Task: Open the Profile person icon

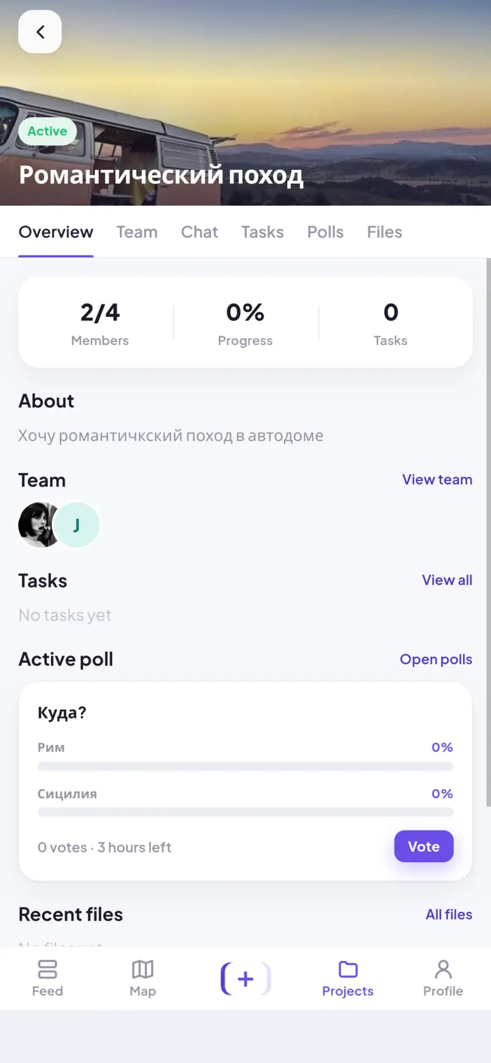Action: point(443,969)
